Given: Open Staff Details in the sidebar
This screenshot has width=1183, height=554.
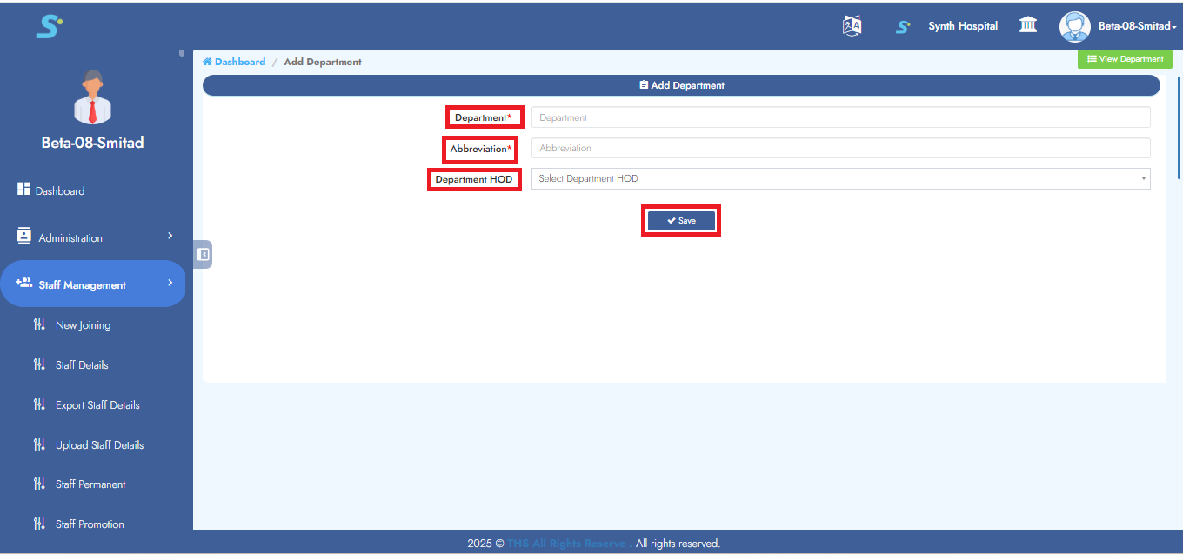Looking at the screenshot, I should click(x=82, y=365).
